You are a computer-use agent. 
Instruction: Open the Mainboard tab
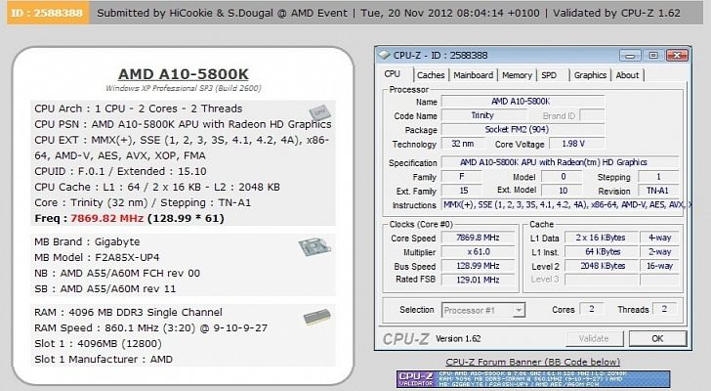pyautogui.click(x=474, y=74)
